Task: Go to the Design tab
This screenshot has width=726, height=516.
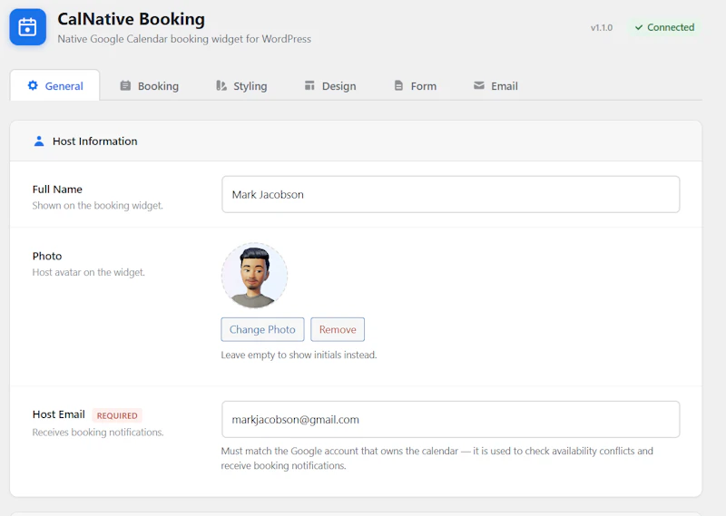Action: click(330, 86)
